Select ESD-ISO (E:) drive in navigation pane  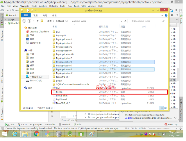pyautogui.click(x=34, y=81)
